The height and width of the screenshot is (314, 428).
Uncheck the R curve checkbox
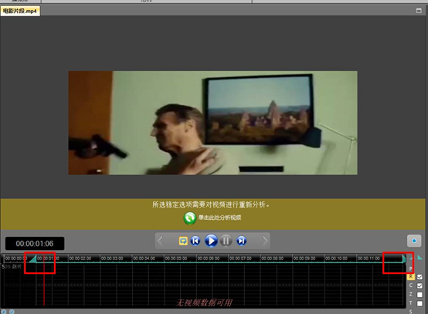(x=420, y=277)
